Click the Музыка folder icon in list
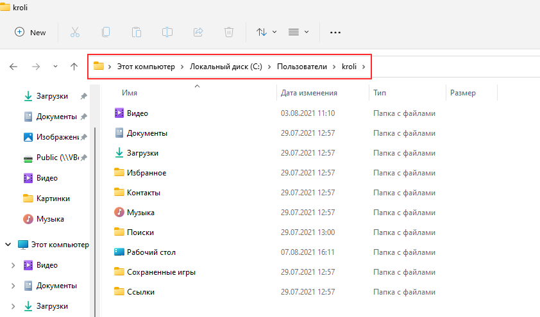 [x=119, y=212]
